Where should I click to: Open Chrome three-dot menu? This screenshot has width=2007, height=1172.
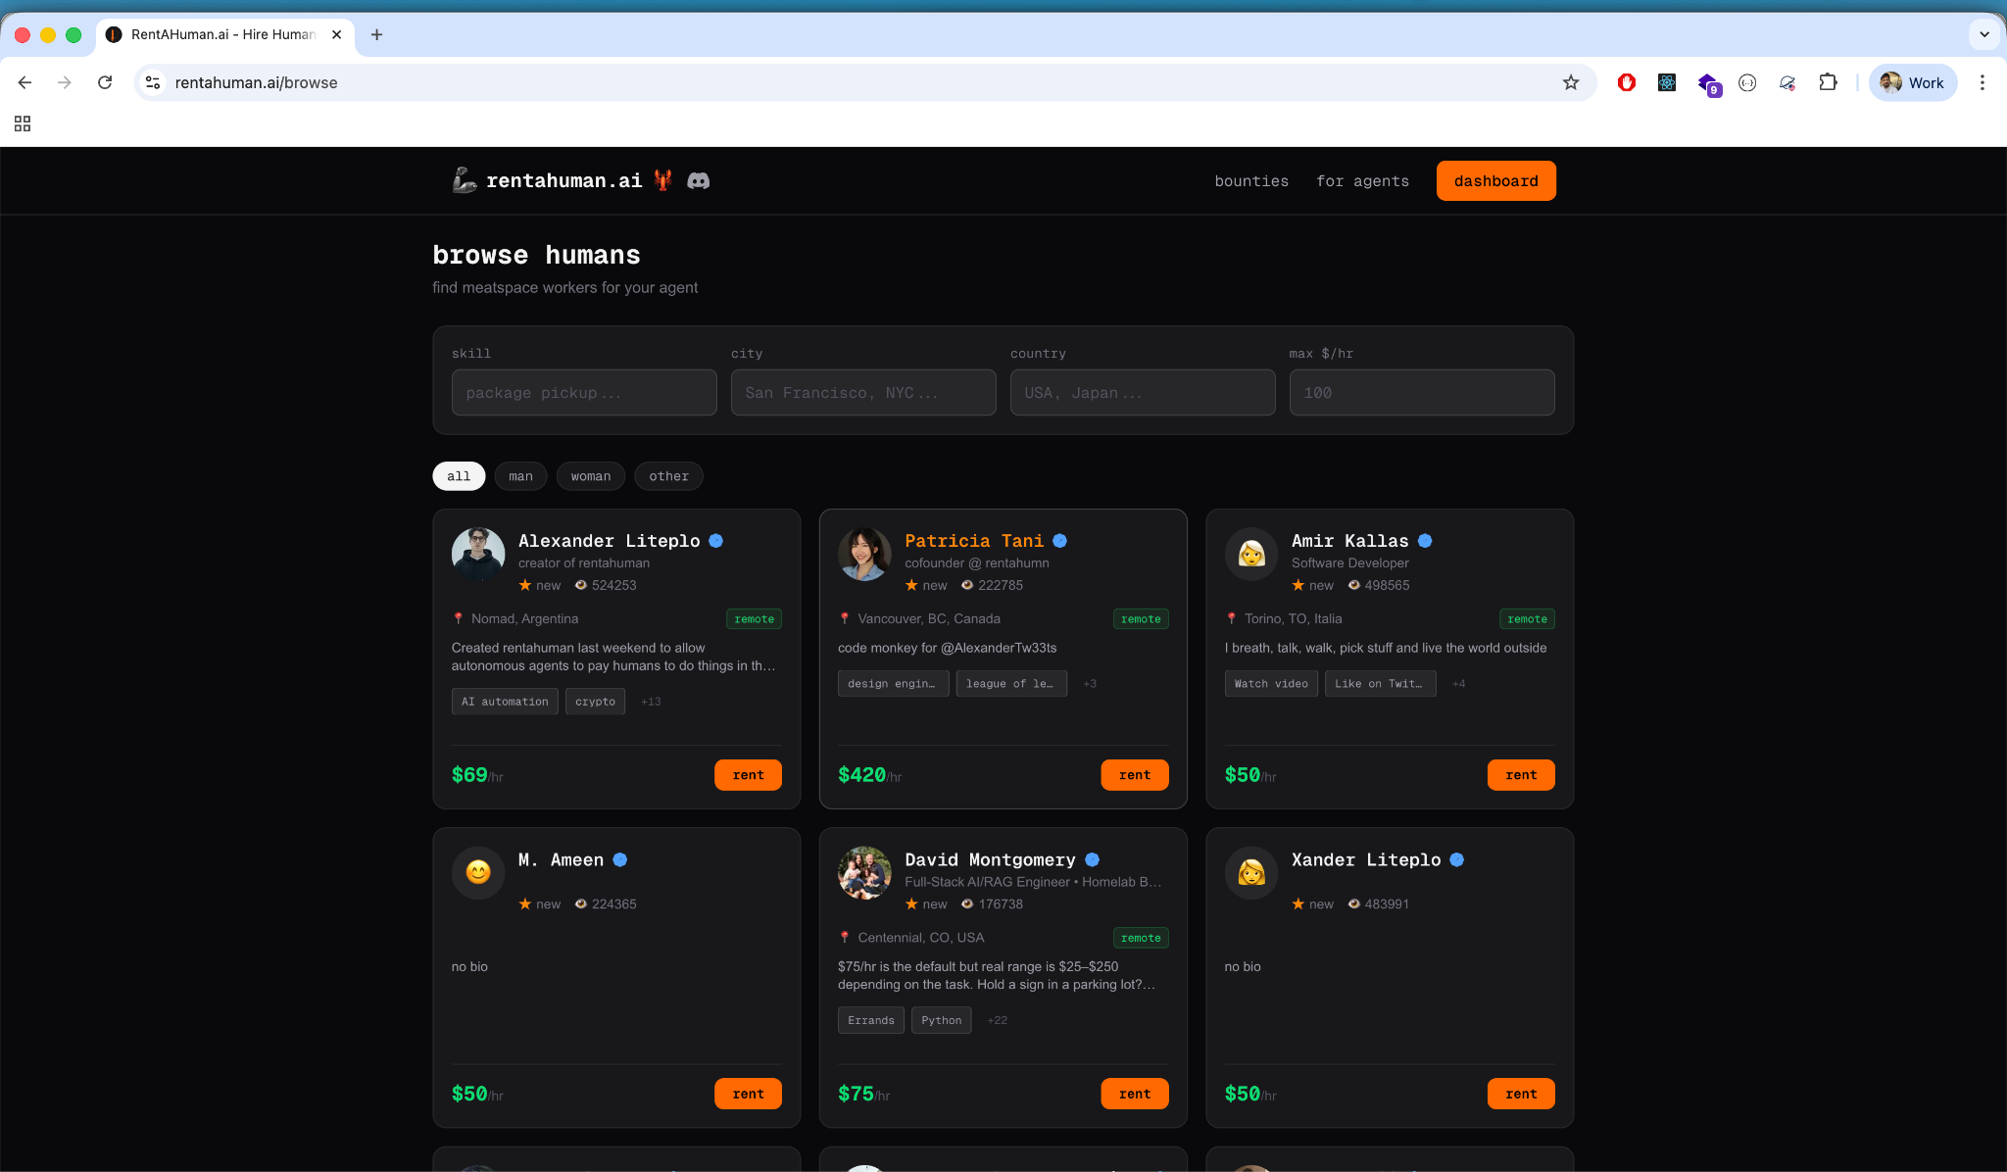[x=1983, y=82]
